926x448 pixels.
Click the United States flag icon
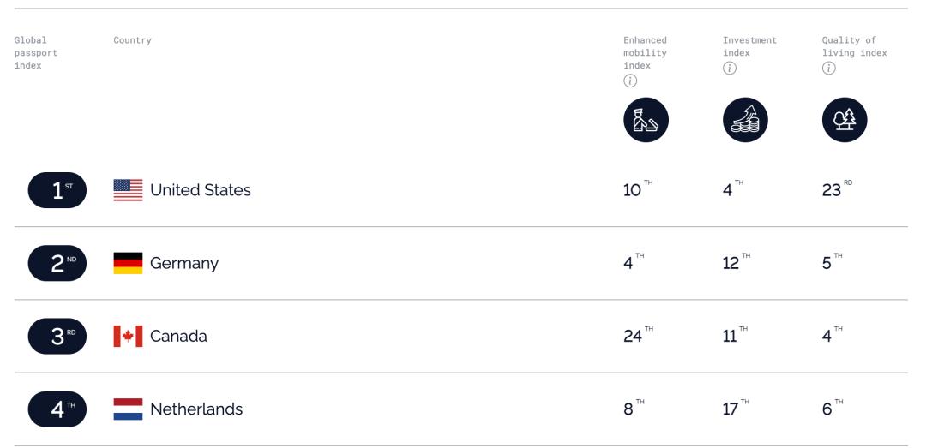[x=128, y=190]
